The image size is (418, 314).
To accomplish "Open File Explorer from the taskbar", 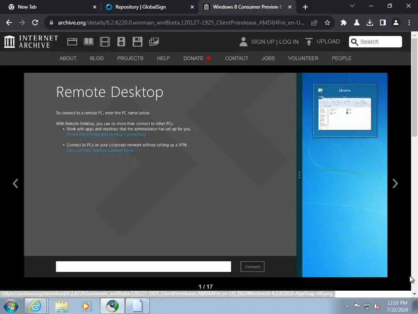I will click(x=62, y=306).
